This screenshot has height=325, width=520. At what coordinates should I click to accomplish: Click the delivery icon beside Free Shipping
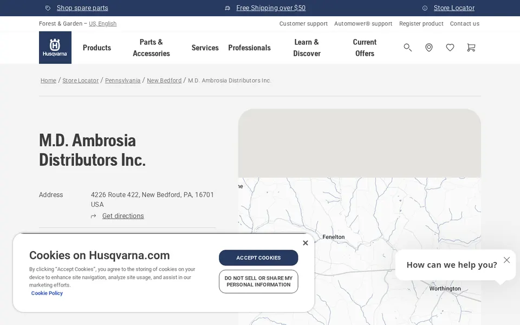[x=227, y=8]
